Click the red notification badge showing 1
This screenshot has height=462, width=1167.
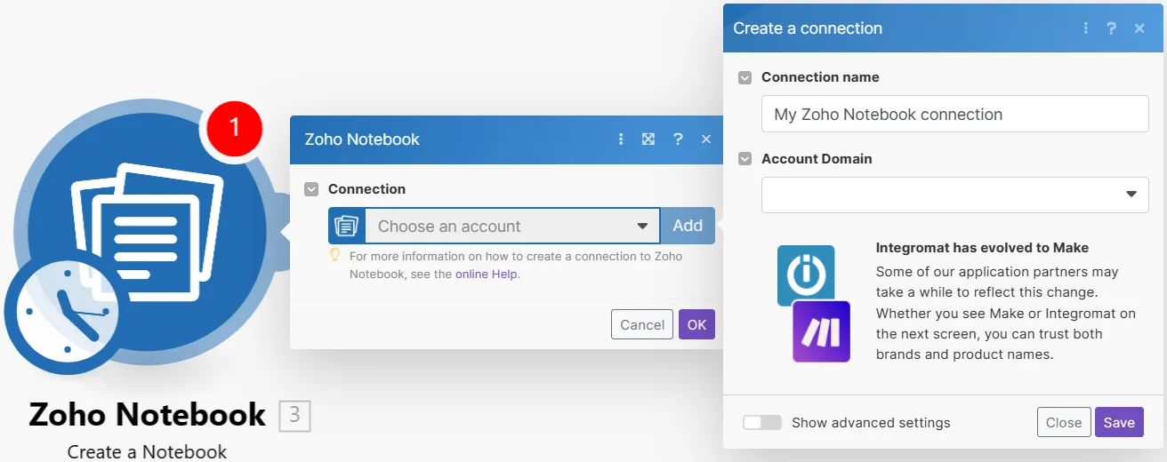(235, 129)
